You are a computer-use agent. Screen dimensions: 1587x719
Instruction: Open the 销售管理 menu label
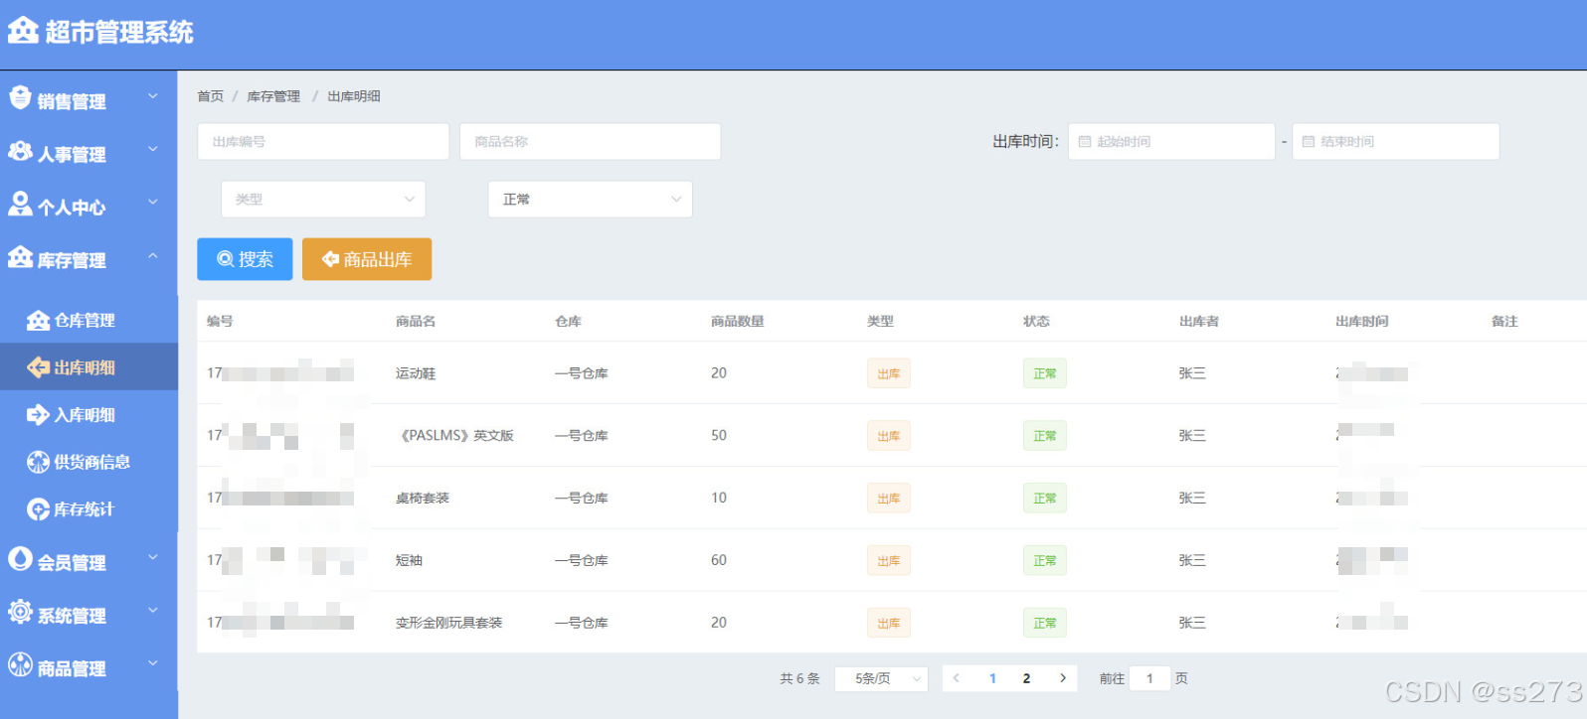coord(72,101)
